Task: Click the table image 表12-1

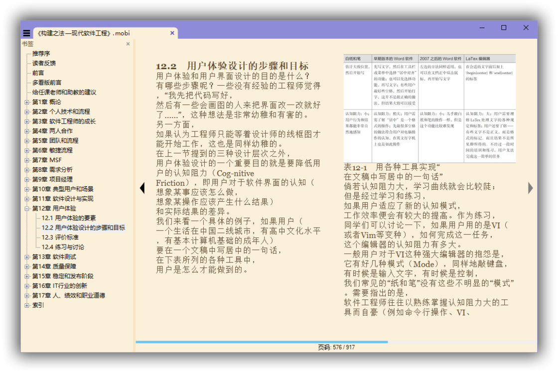Action: (429, 108)
